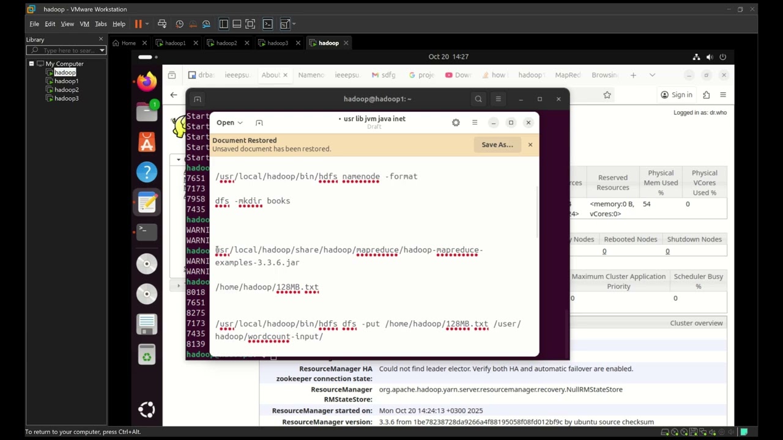This screenshot has height=440, width=783.
Task: Click the Show Applications Ubuntu icon
Action: (147, 409)
